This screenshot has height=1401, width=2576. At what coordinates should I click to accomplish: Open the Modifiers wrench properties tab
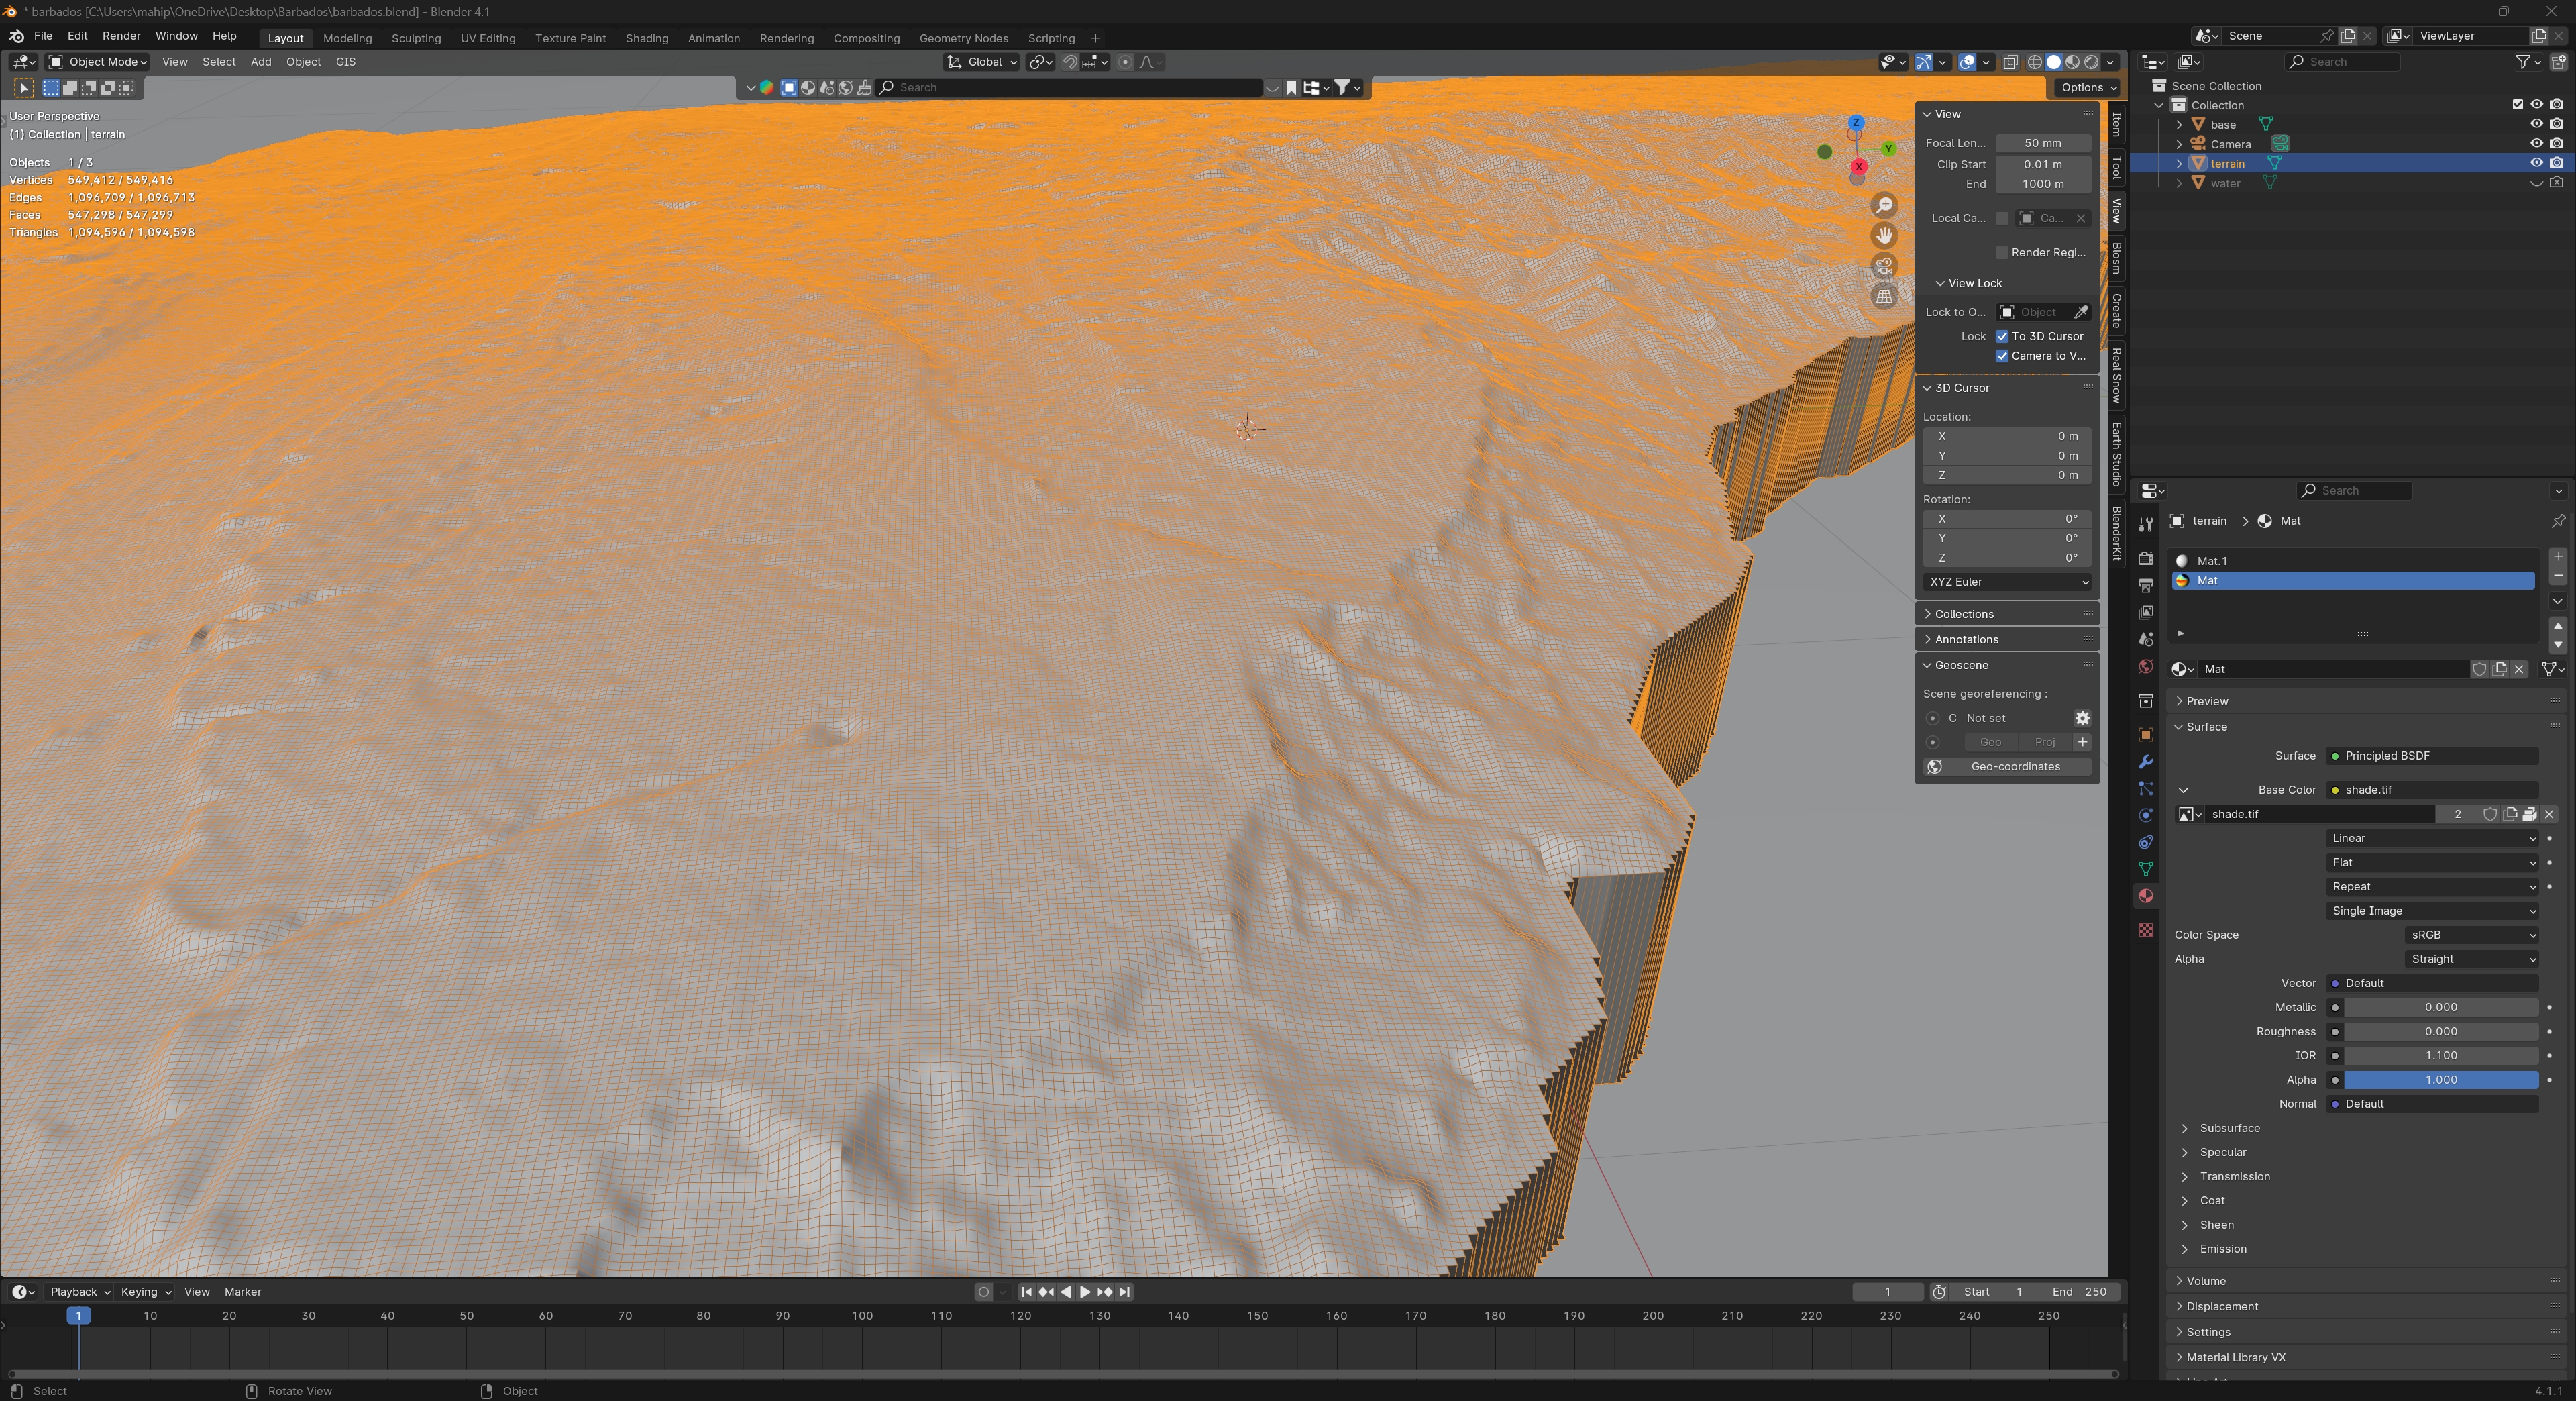2145,762
